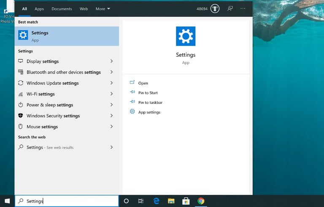The image size is (324, 207).
Task: Click the Power & sleep power icon
Action: [x=21, y=105]
